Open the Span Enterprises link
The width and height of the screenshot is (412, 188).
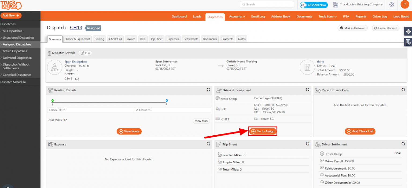(76, 61)
